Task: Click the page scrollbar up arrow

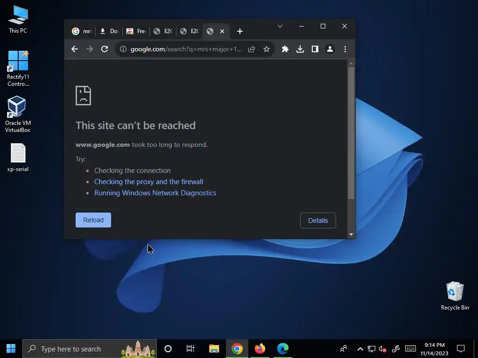Action: (351, 63)
